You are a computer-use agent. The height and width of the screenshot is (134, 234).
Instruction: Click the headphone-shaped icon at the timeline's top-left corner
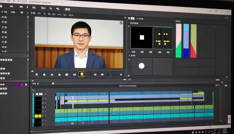(33, 90)
